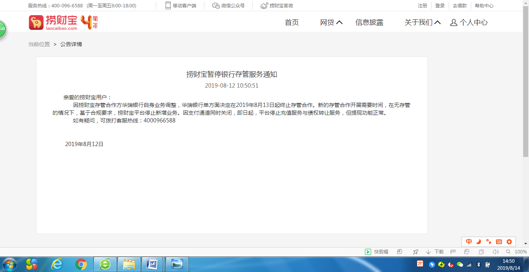
Task: Open the 微信公众号 WeChat link
Action: coord(228,6)
